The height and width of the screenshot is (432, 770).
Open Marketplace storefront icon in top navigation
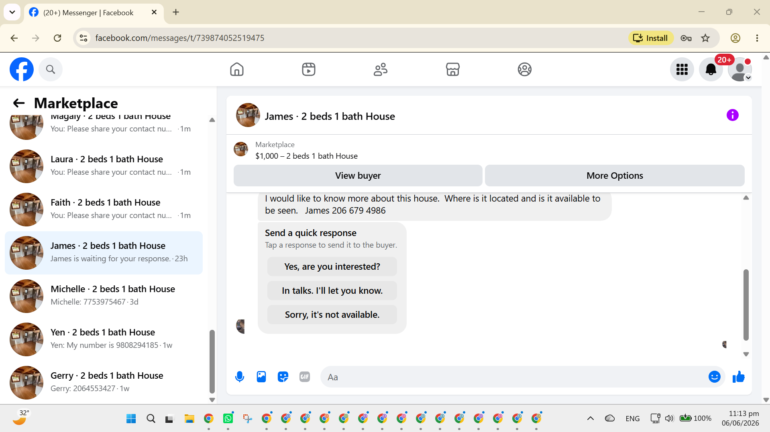[452, 69]
